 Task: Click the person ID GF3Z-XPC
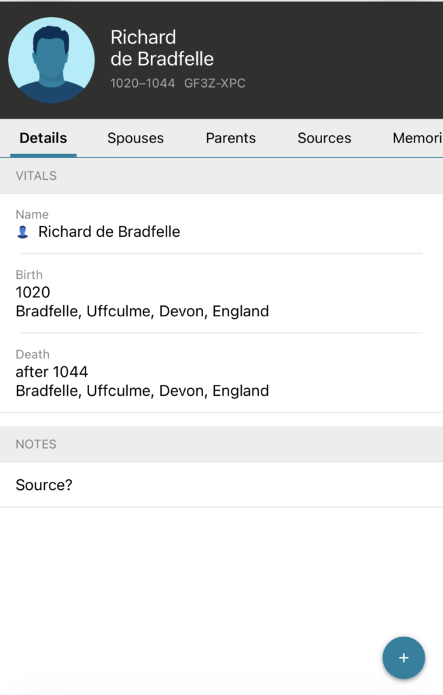coord(215,84)
